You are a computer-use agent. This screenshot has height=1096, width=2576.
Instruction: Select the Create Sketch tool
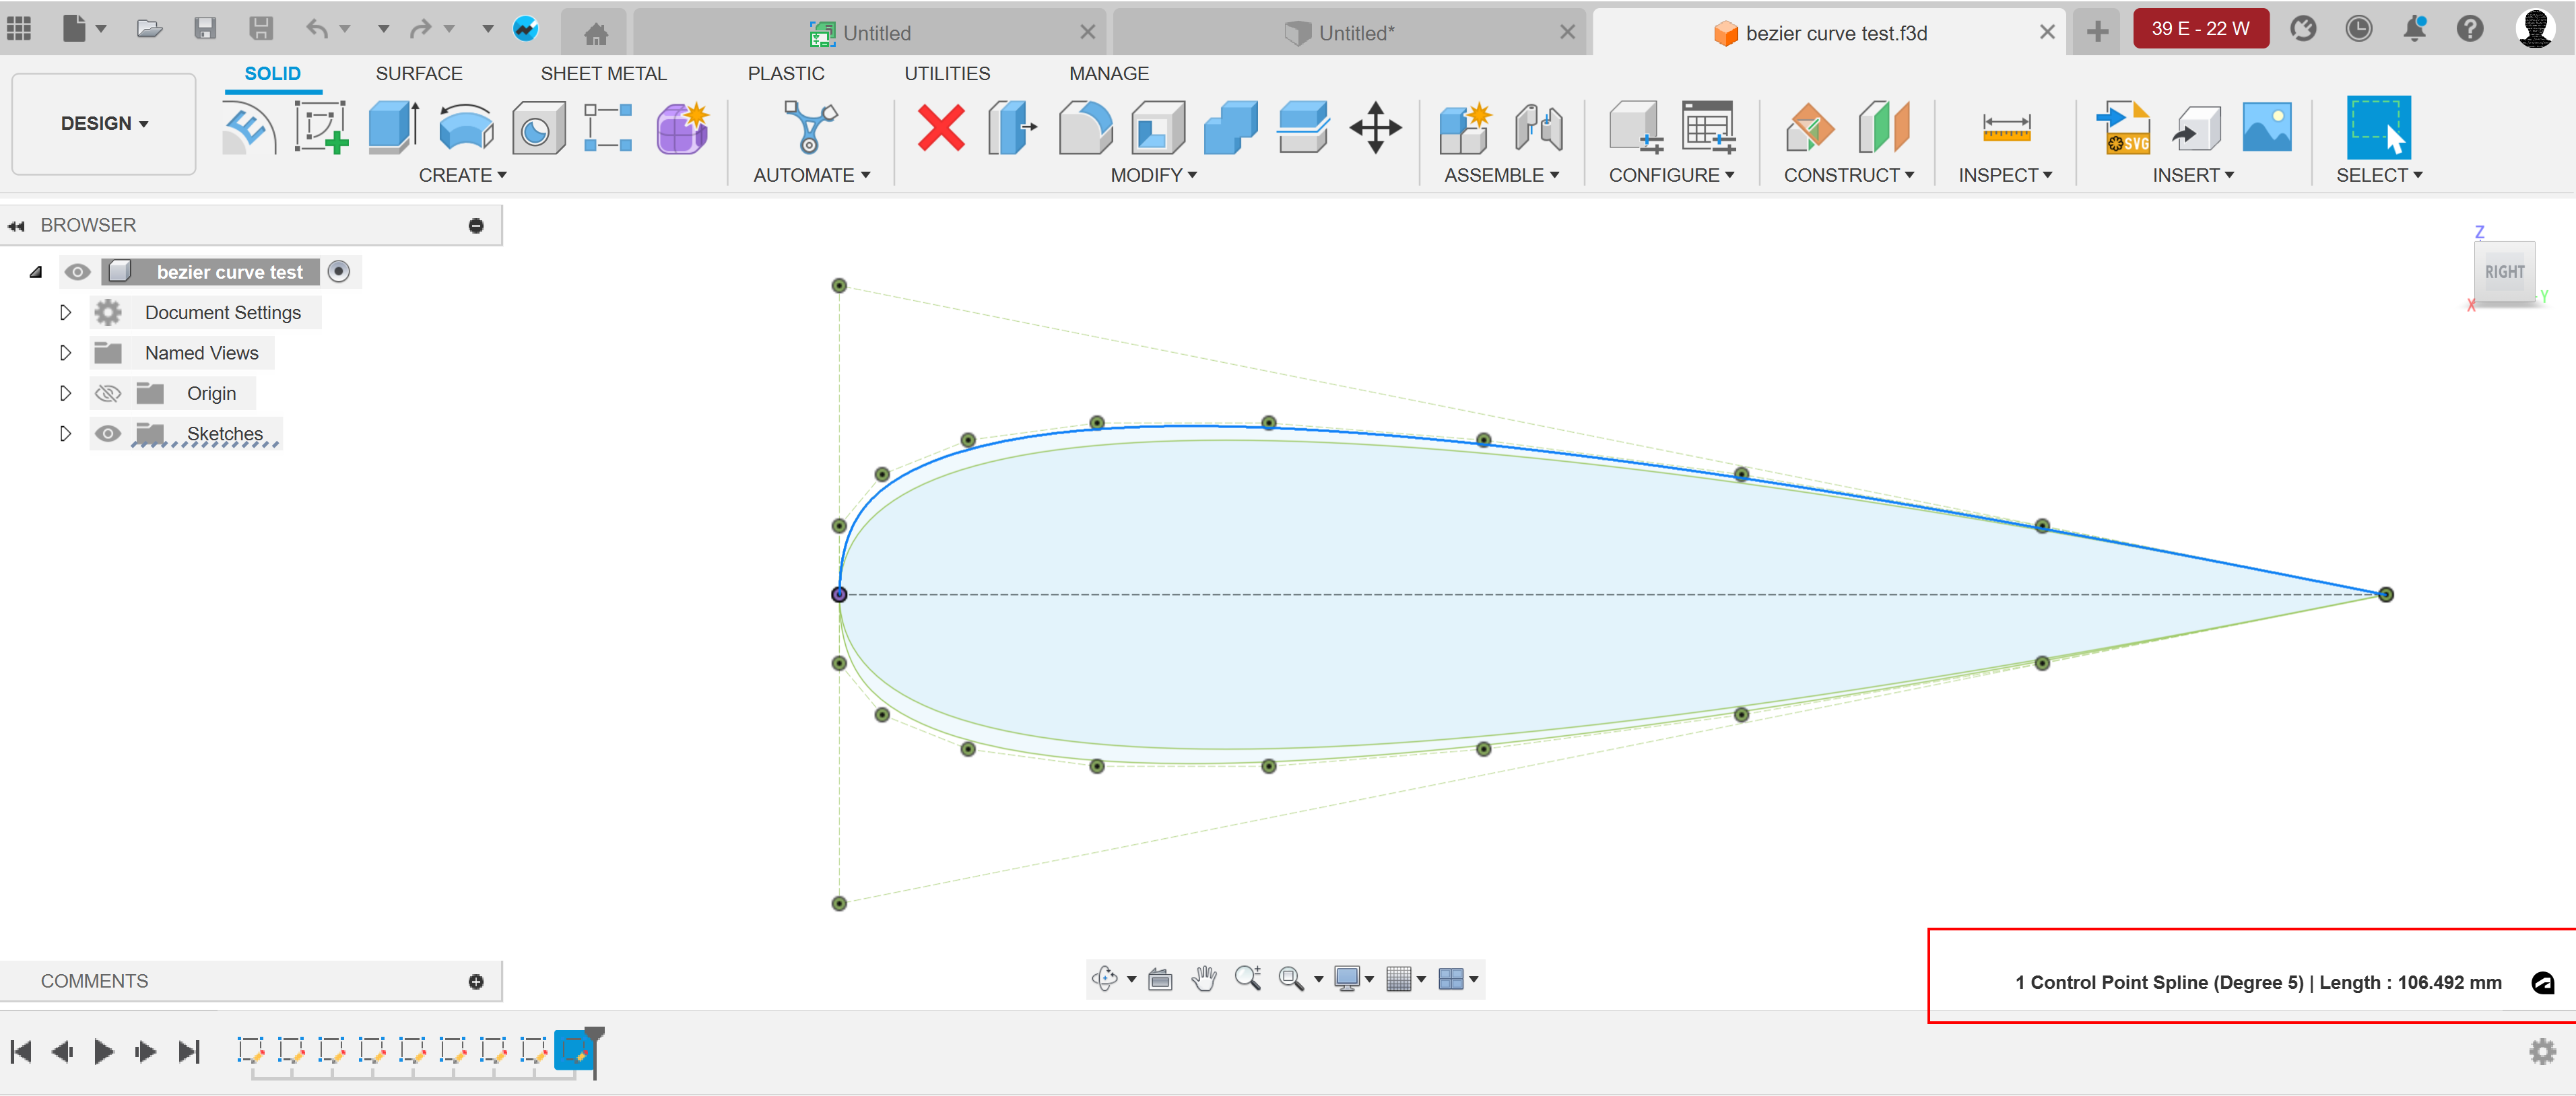[x=320, y=128]
